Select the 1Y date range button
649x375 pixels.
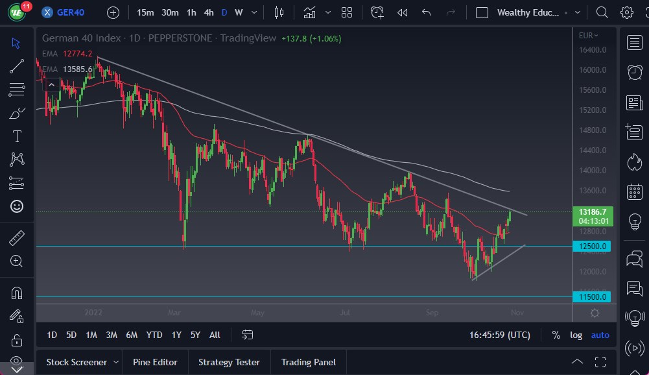point(176,335)
